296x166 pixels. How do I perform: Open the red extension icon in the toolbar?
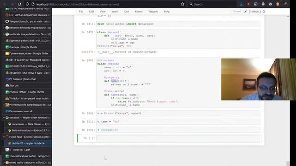pos(248,4)
